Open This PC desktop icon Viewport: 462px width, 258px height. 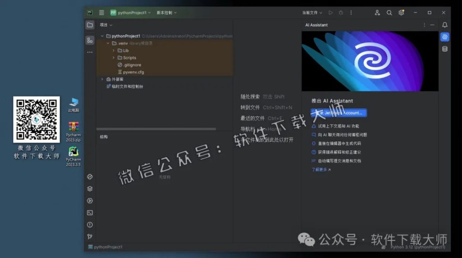pyautogui.click(x=74, y=105)
